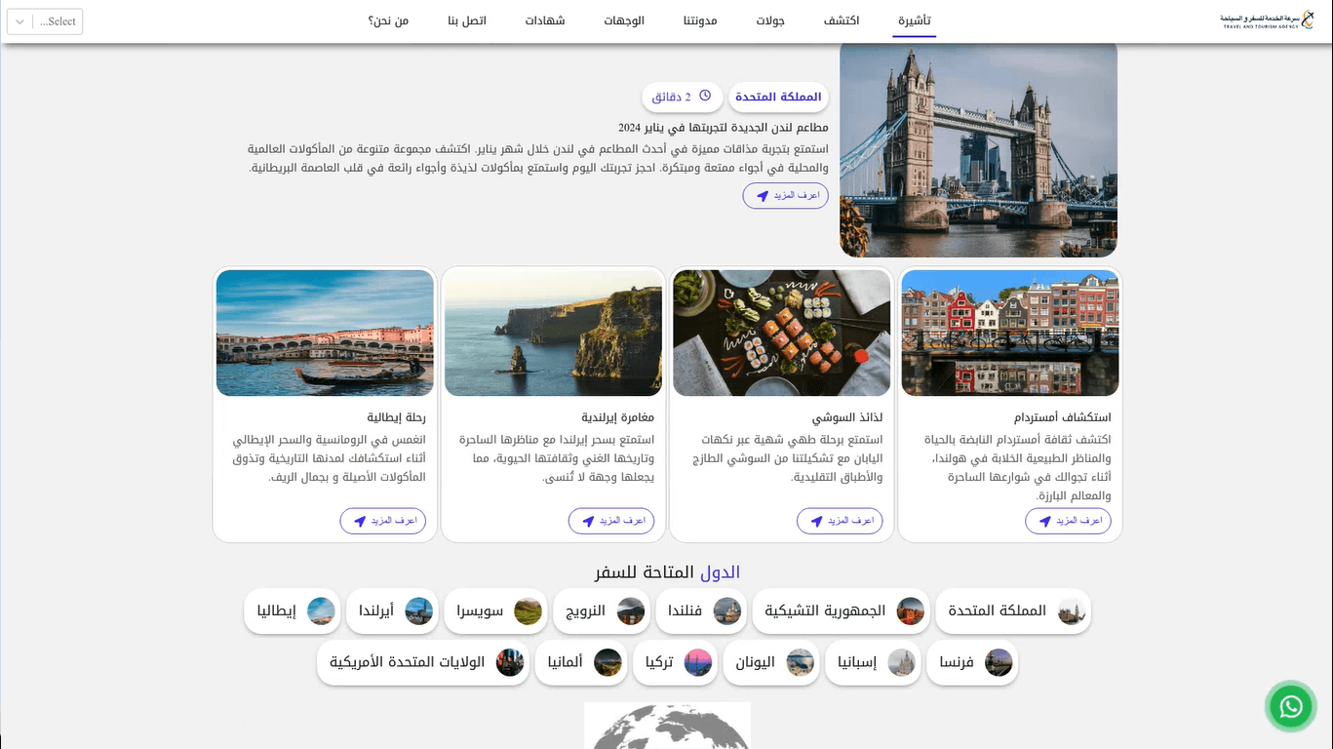
Task: Navigate to مدونتنا blog page
Action: 700,20
